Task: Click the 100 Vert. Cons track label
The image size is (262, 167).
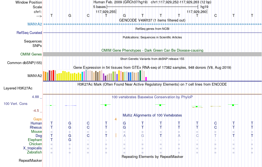Action: [x=15, y=104]
